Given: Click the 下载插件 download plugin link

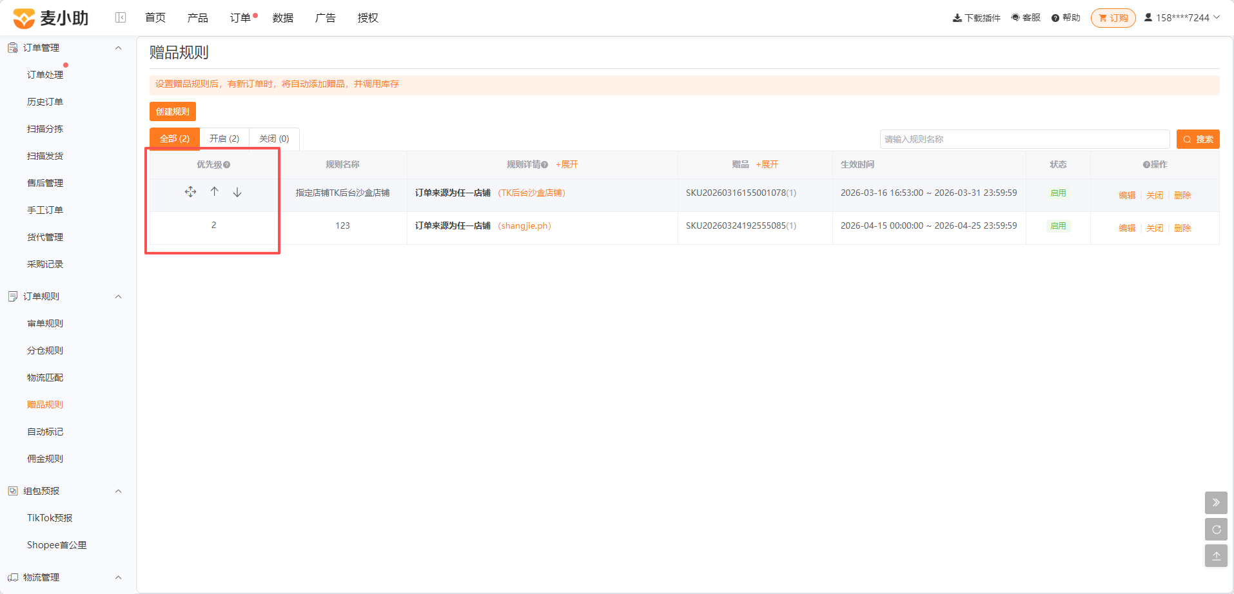Looking at the screenshot, I should tap(977, 18).
